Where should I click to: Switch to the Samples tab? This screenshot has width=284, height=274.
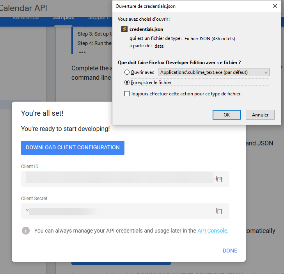click(63, 18)
